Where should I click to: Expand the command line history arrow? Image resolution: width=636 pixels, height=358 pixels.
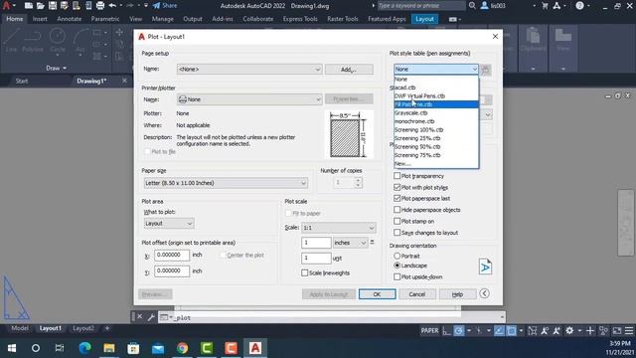click(502, 317)
